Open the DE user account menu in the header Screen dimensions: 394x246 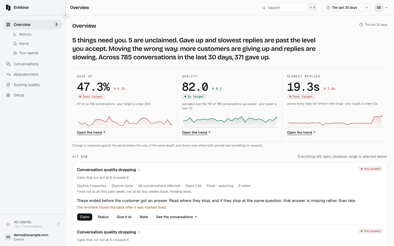[381, 8]
